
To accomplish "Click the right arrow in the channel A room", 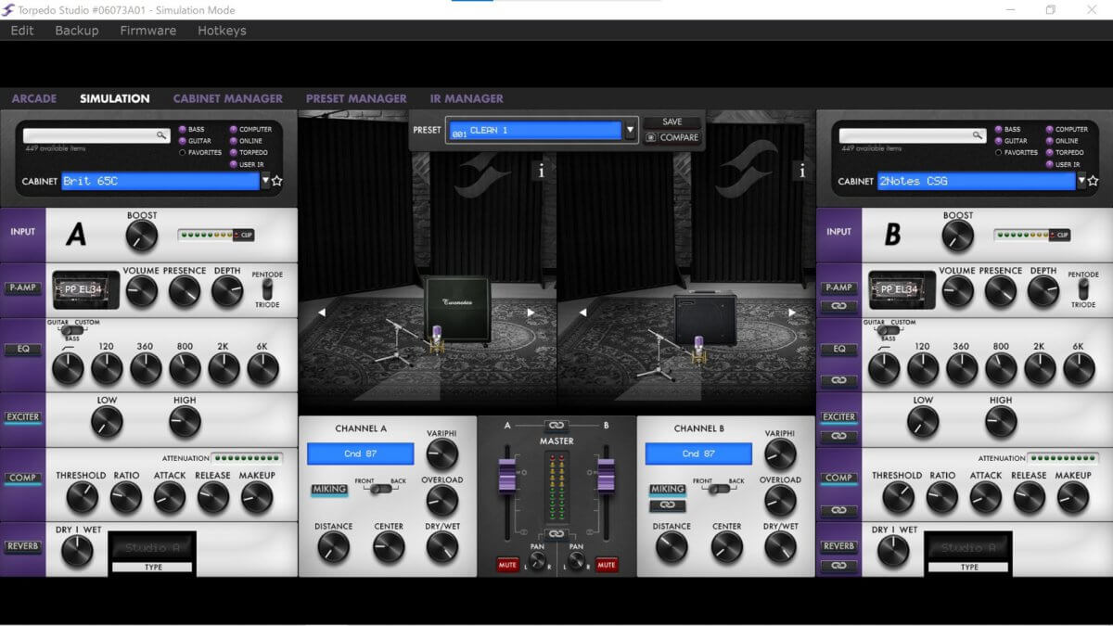I will [x=531, y=313].
